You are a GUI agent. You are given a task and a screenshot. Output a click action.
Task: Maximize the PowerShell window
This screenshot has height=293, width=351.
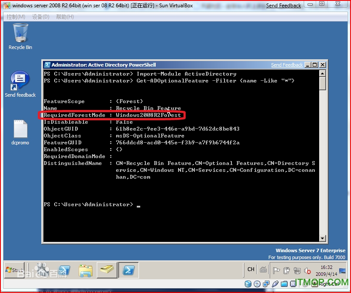[315, 65]
